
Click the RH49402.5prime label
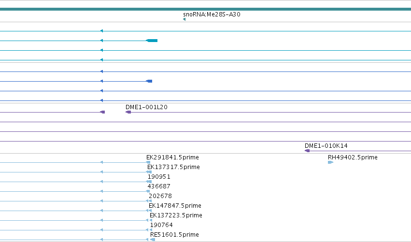(x=353, y=157)
